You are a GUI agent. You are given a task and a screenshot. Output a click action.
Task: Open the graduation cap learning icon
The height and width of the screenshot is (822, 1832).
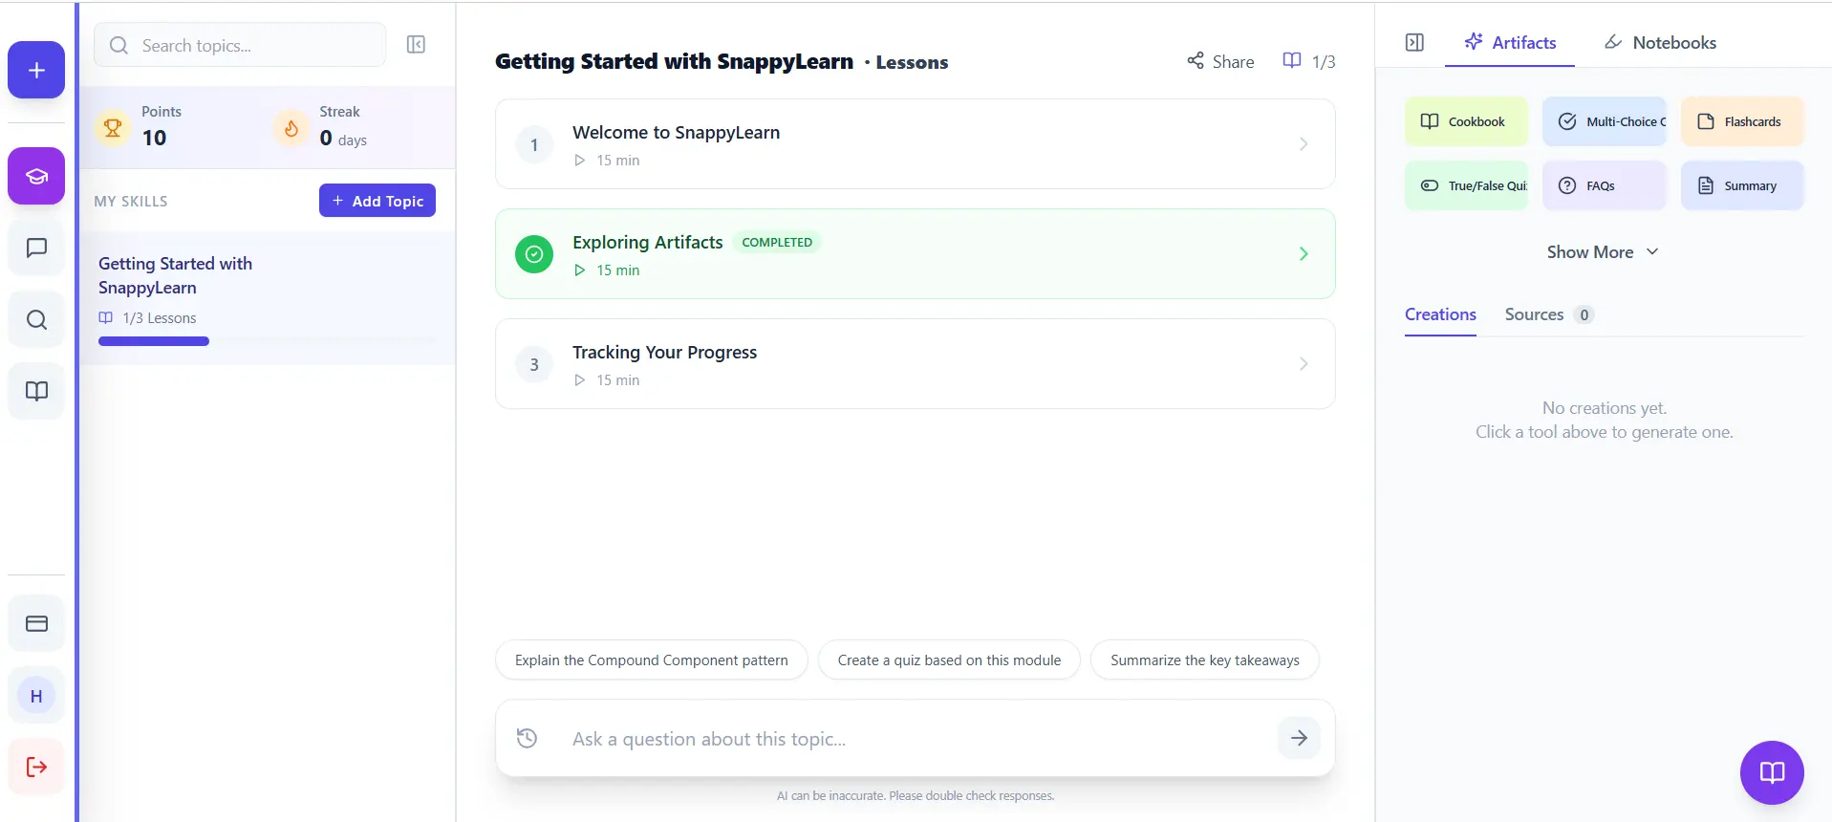(x=36, y=176)
